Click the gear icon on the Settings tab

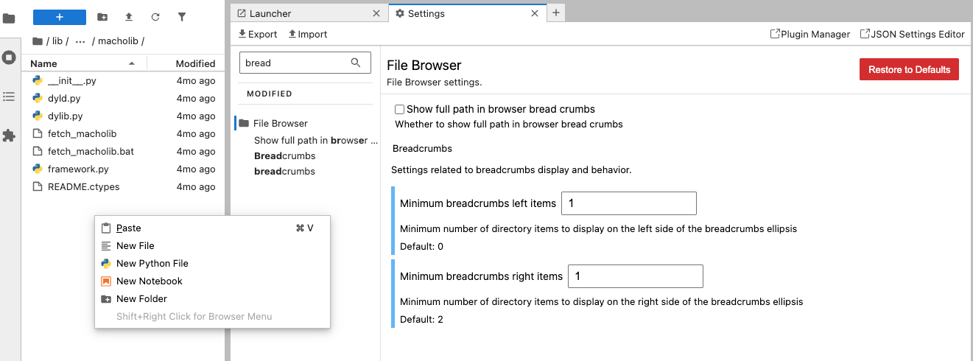point(400,13)
